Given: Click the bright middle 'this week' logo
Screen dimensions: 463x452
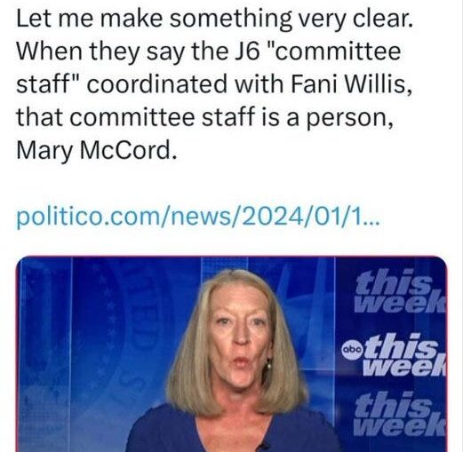Looking at the screenshot, I should (x=403, y=354).
